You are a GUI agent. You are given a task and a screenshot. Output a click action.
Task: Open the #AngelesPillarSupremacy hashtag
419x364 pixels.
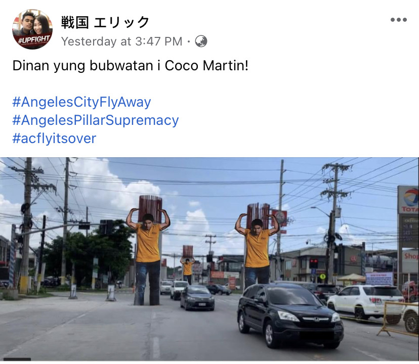pos(96,120)
